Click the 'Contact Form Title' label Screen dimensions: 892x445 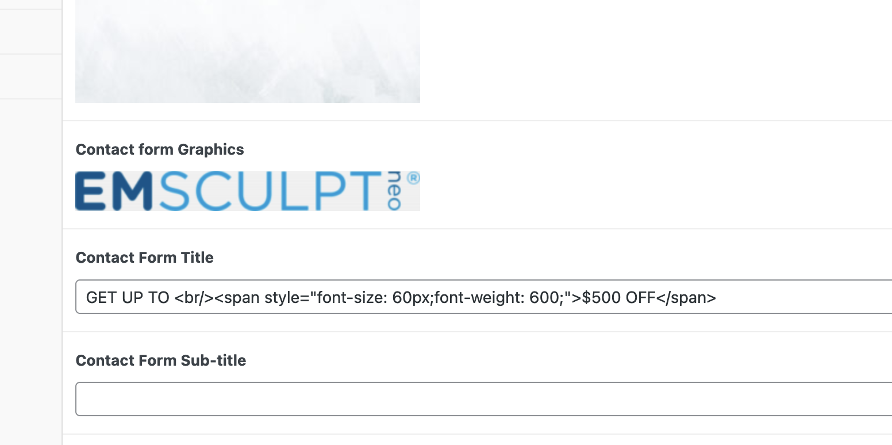145,258
